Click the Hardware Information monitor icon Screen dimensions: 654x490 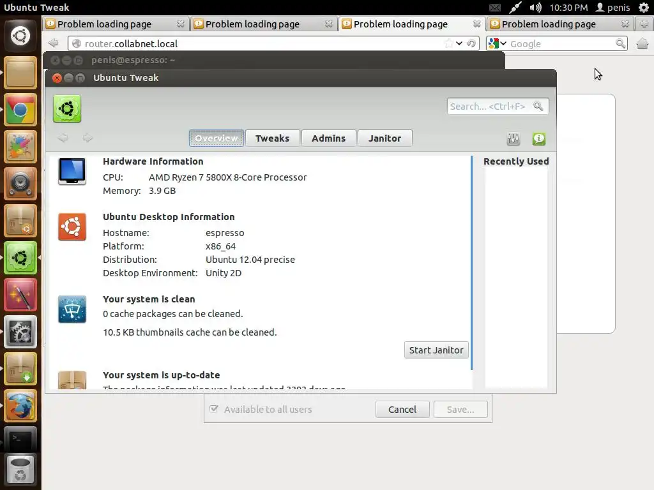pos(72,171)
